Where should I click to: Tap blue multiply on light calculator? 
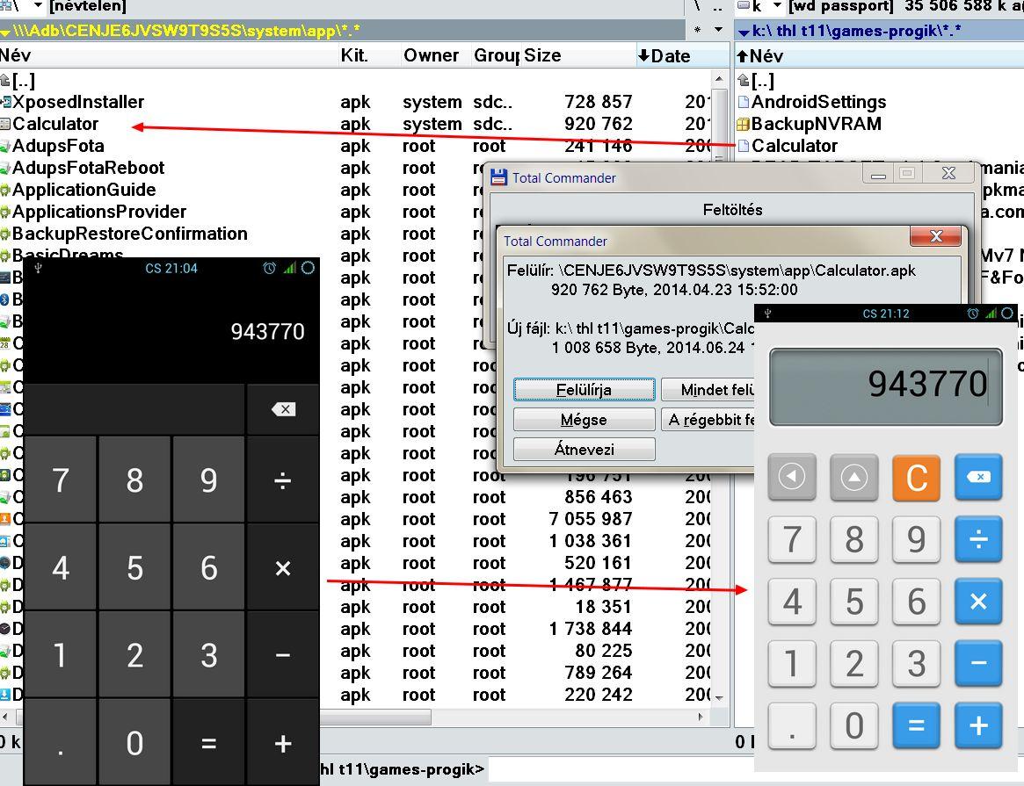click(978, 602)
